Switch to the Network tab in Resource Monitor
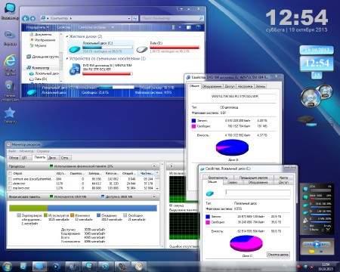The width and height of the screenshot is (340, 272). coord(65,158)
